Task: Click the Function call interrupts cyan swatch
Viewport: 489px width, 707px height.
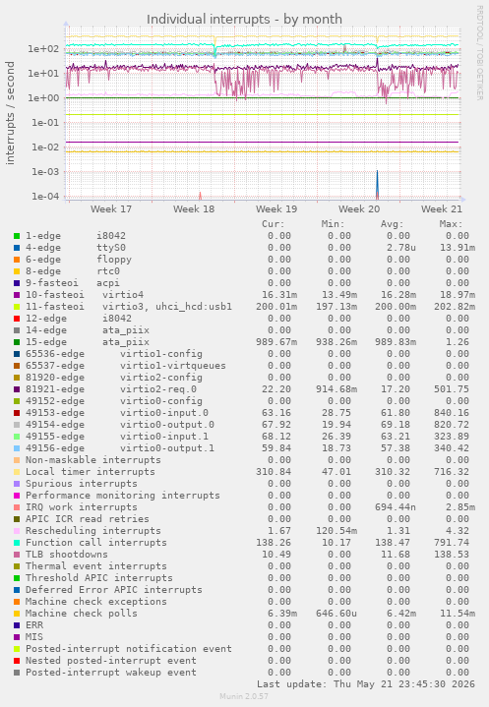Action: [17, 543]
